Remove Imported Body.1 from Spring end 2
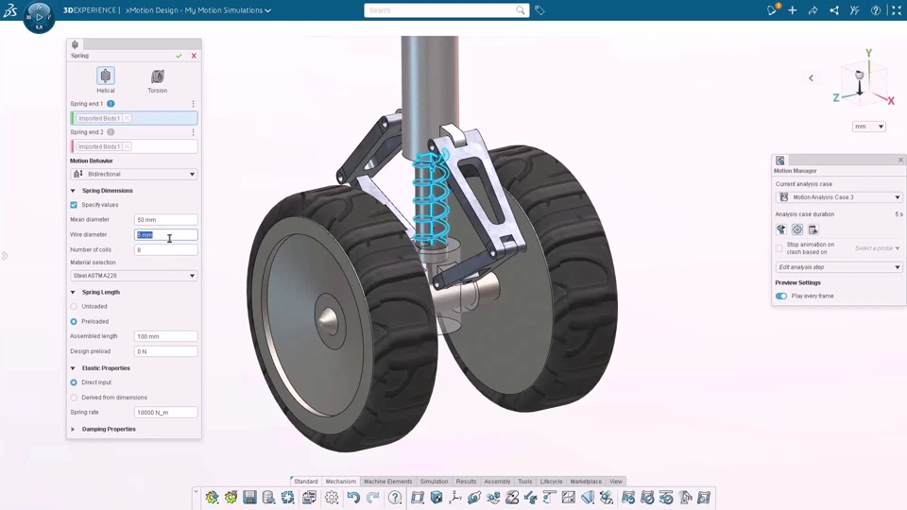This screenshot has height=510, width=907. click(127, 147)
